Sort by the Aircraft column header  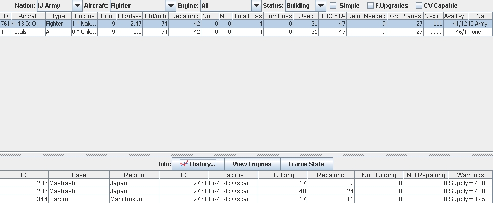[x=28, y=16]
